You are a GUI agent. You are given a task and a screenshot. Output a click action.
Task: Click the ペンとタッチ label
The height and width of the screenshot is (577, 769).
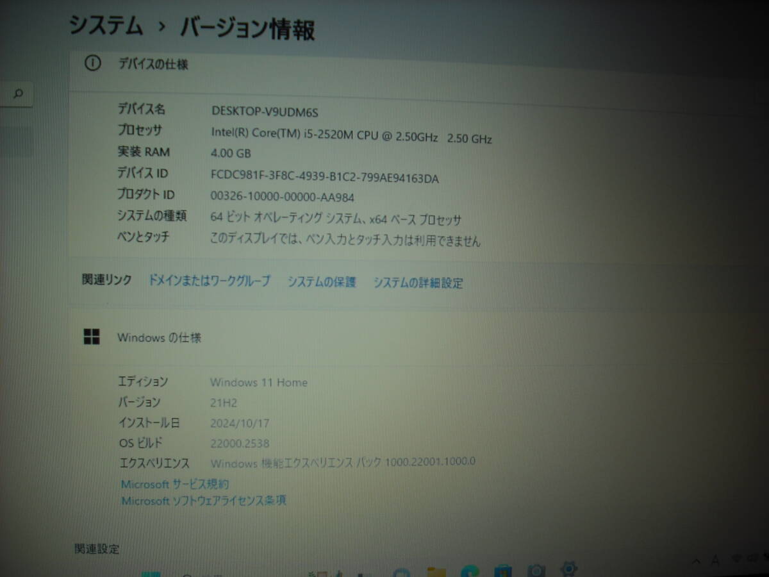click(144, 237)
